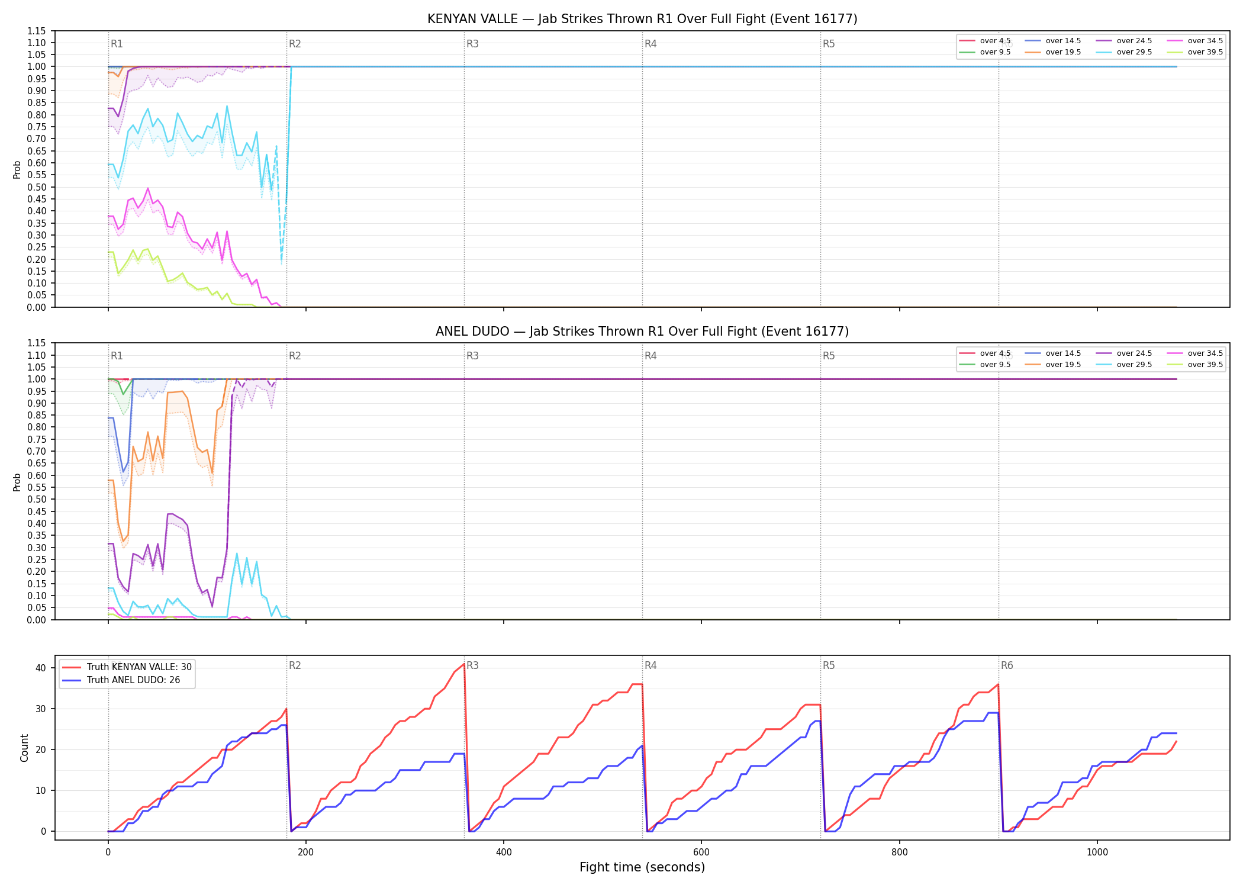The width and height of the screenshot is (1243, 888).
Task: Click the R3 marker in Kenyan Valle chart
Action: coord(472,44)
